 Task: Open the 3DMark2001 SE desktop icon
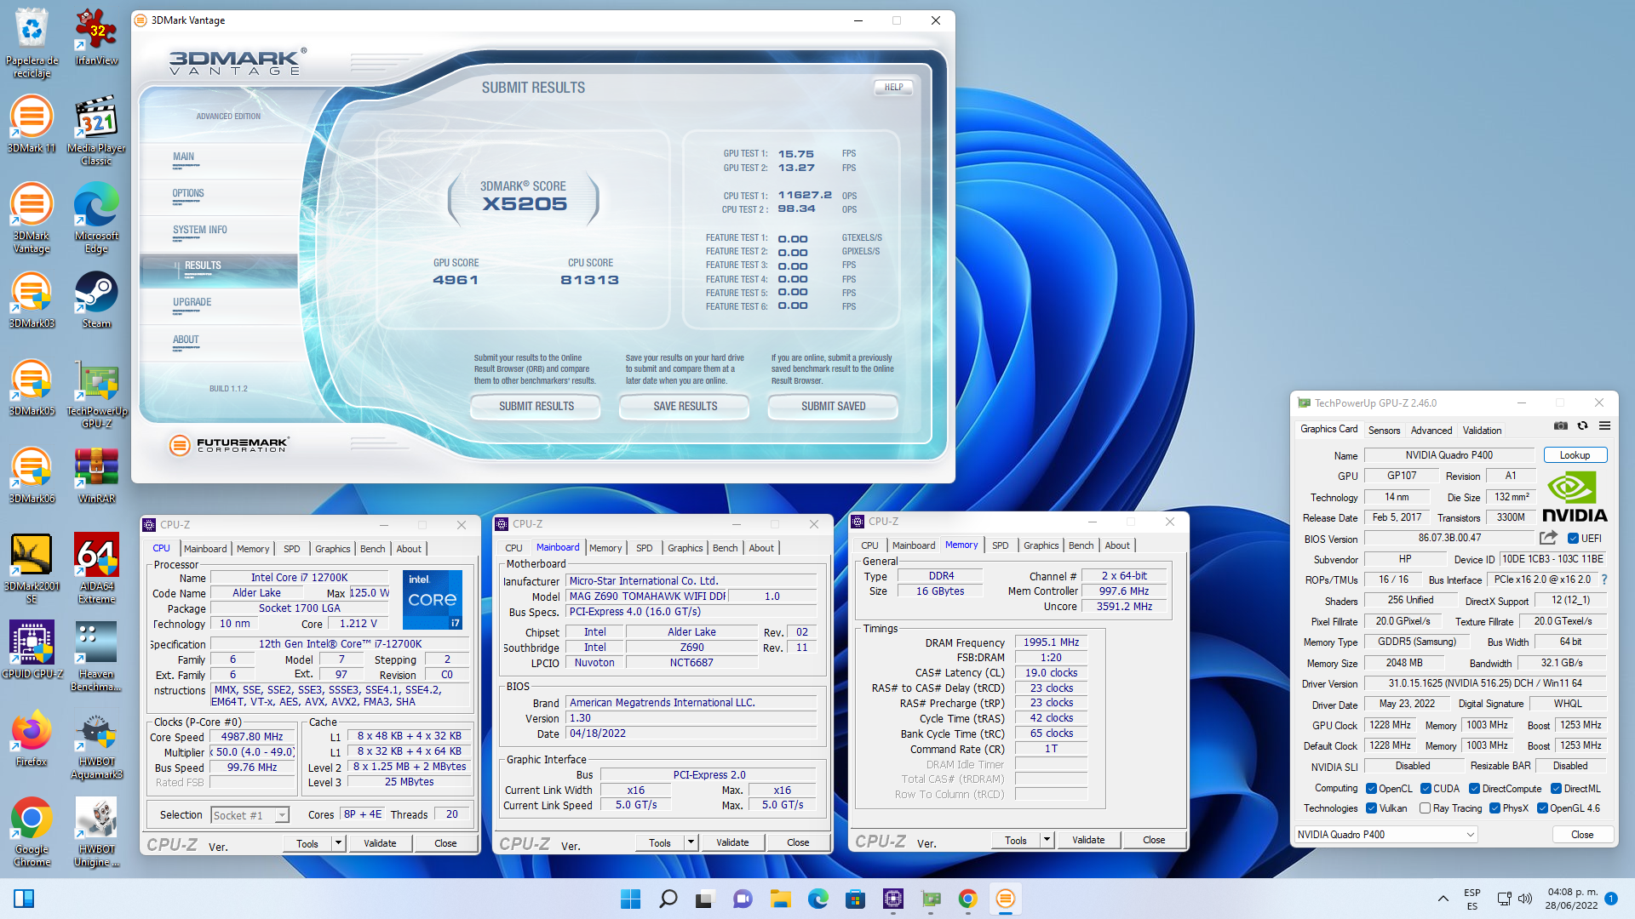pos(32,568)
